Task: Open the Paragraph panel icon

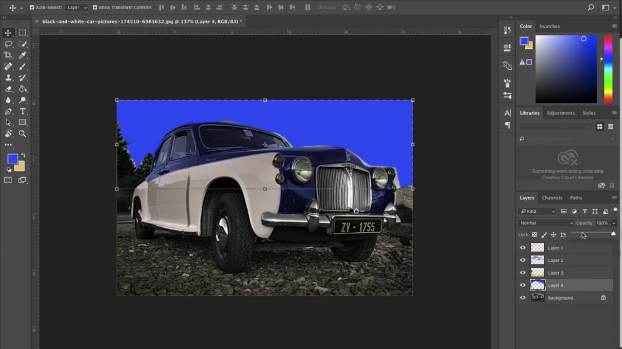Action: (507, 125)
